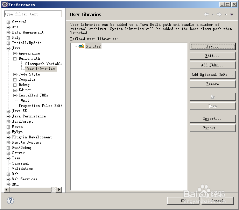
Task: Click the help question mark icon
Action: click(x=10, y=201)
